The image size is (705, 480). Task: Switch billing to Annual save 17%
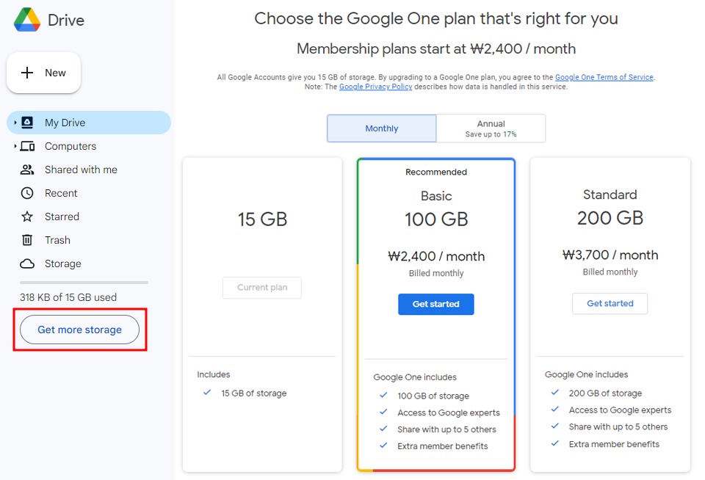click(x=491, y=128)
